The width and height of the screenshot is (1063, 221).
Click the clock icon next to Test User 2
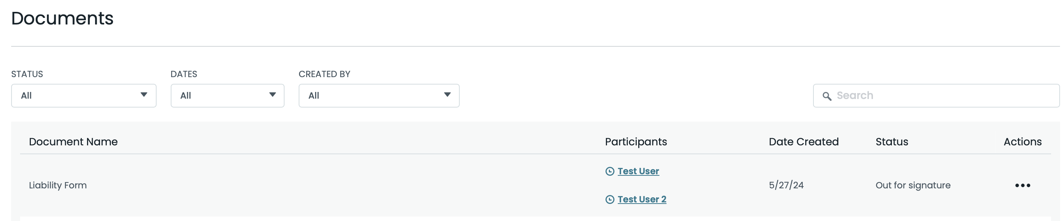pos(610,199)
